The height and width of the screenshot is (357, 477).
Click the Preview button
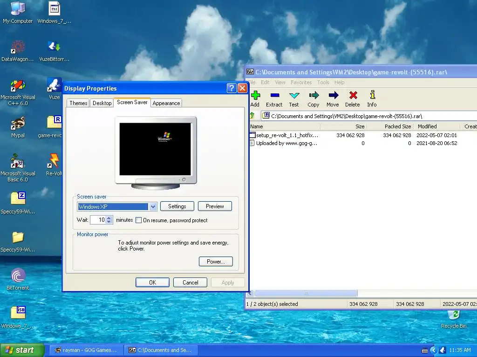pos(215,206)
